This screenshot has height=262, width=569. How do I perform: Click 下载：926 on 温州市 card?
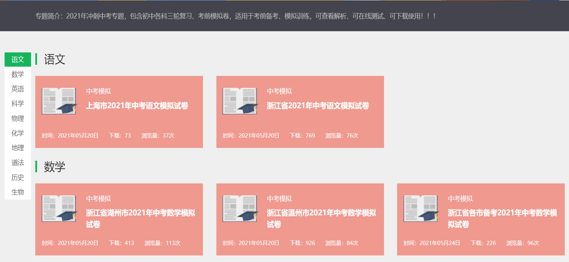click(302, 243)
